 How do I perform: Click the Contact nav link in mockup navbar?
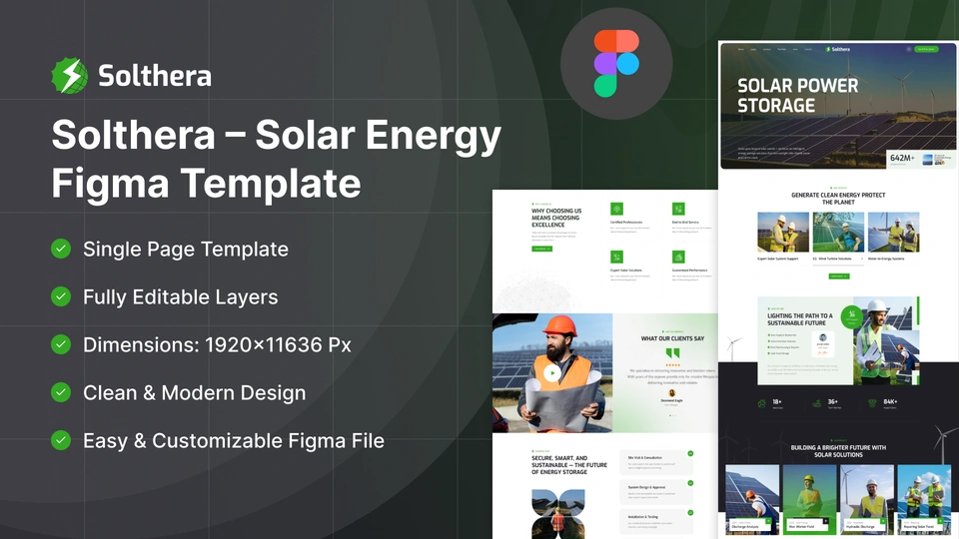[x=808, y=49]
